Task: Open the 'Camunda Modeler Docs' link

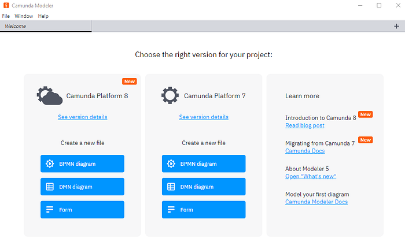Action: click(316, 202)
